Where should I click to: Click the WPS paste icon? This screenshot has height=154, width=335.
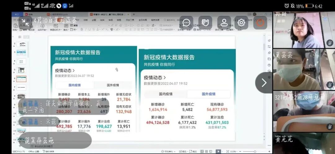tap(15, 26)
